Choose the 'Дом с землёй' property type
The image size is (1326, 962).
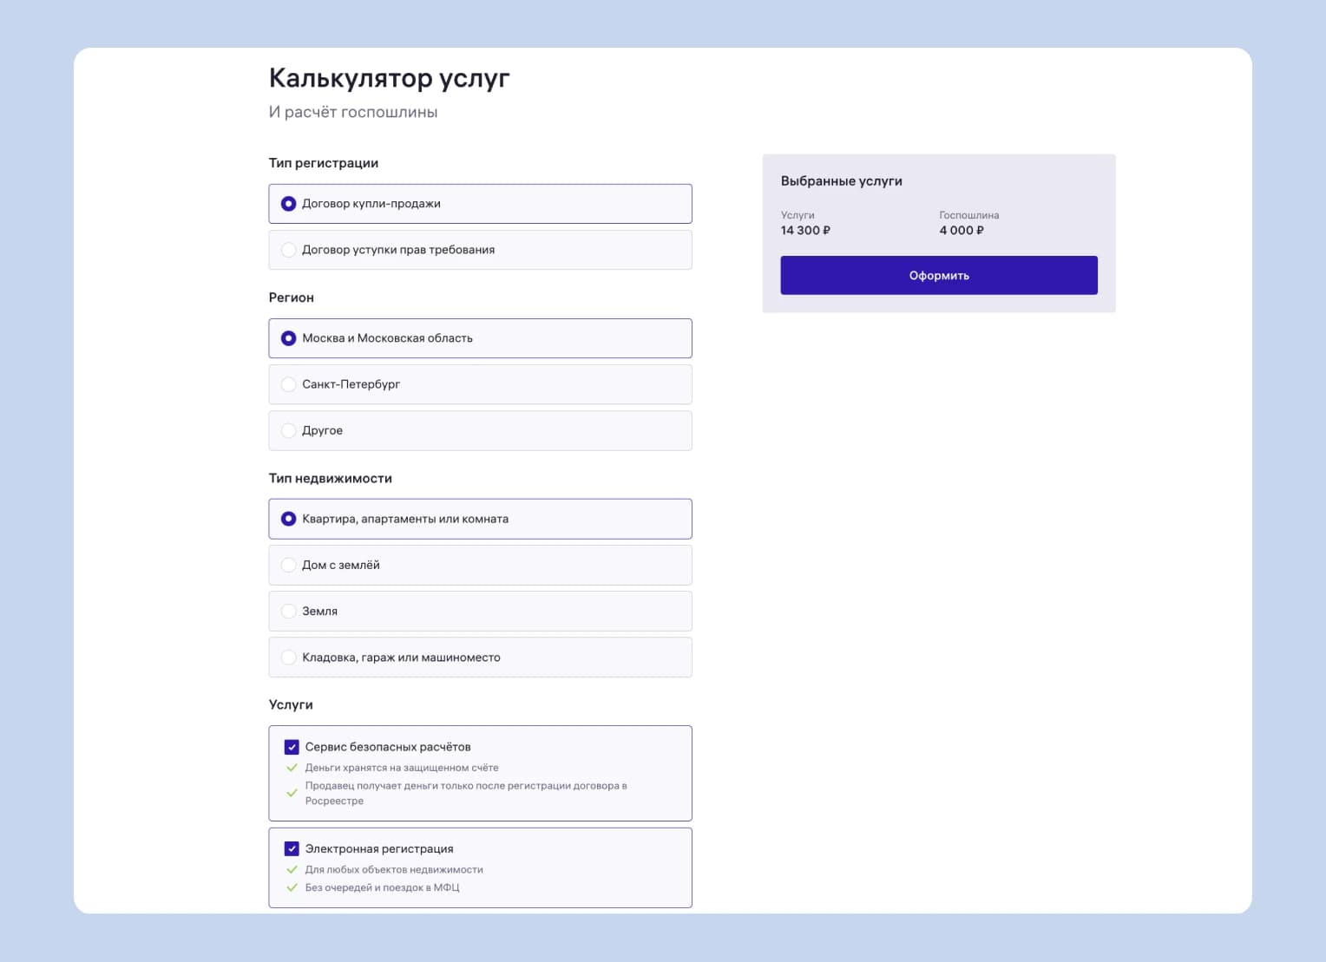[x=480, y=565]
